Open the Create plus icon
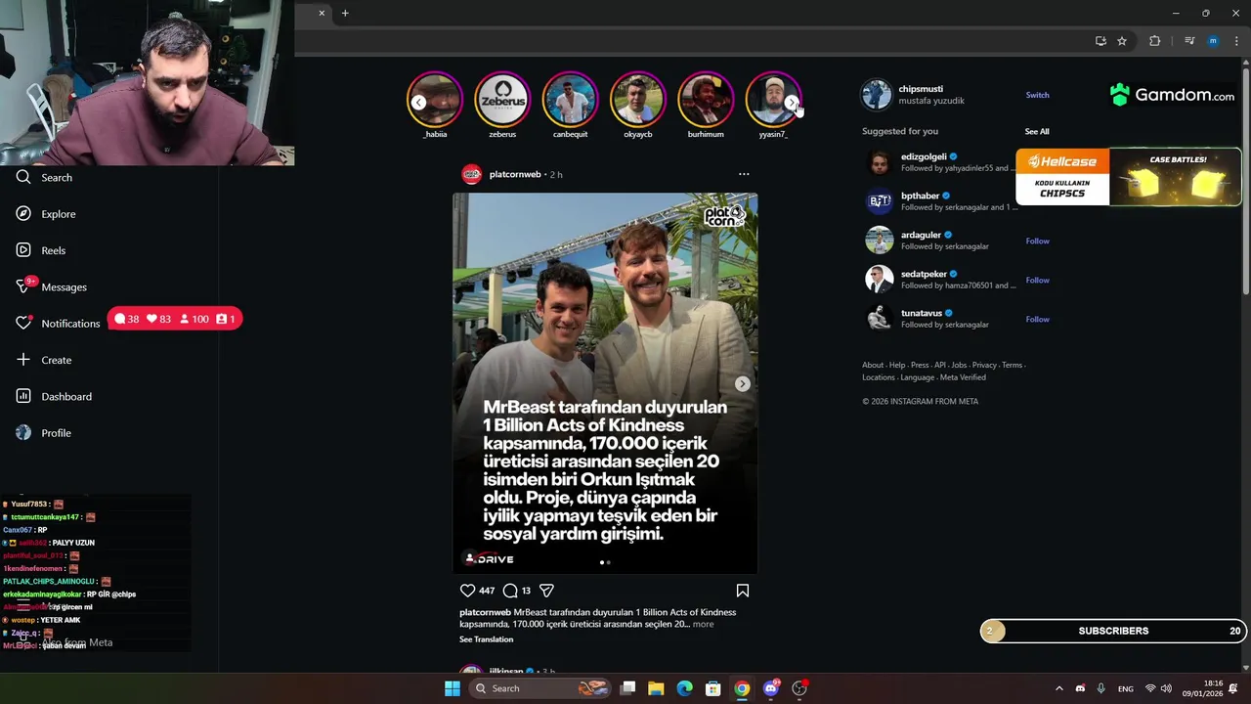1251x704 pixels. pyautogui.click(x=23, y=360)
